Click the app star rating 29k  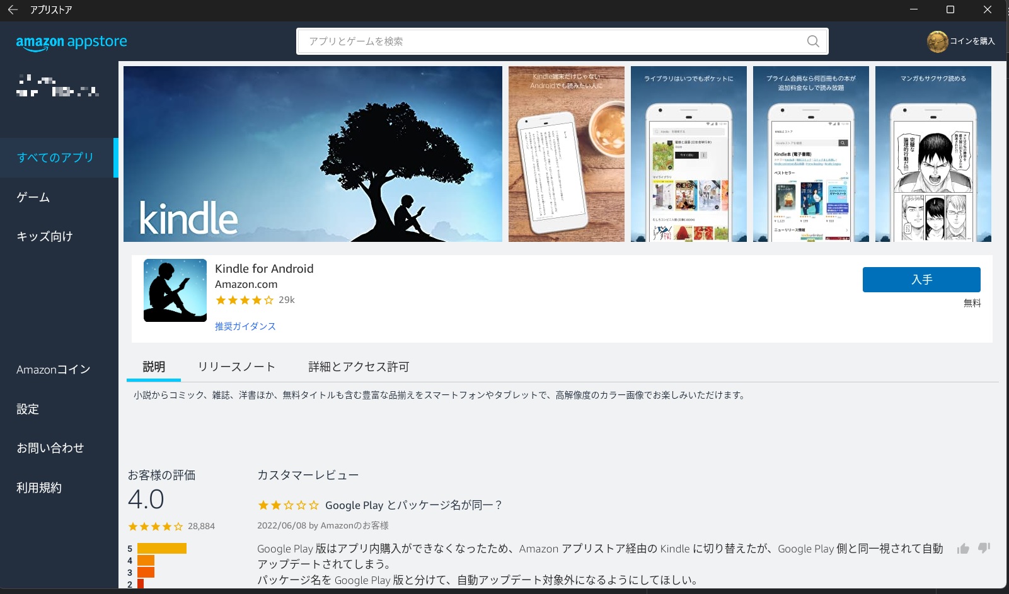[255, 300]
